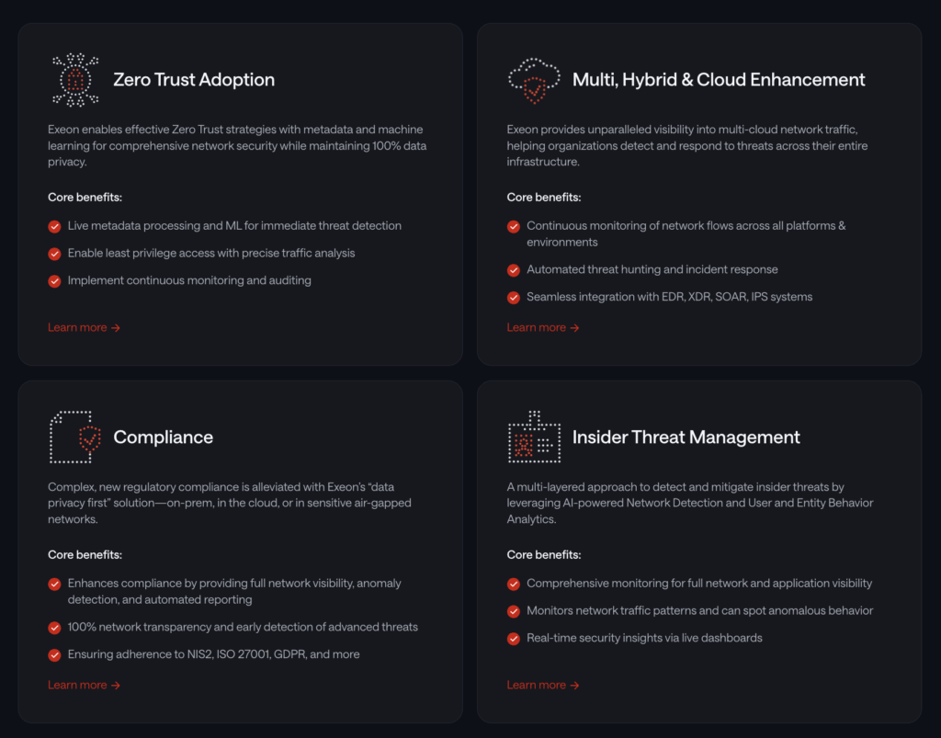Click the Compliance card title
941x738 pixels.
[164, 437]
